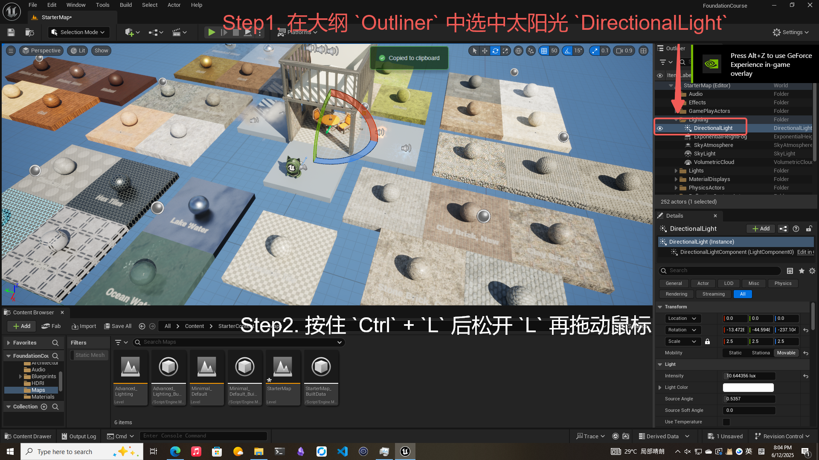Hide DirectionalLight using its eye icon

coord(660,128)
